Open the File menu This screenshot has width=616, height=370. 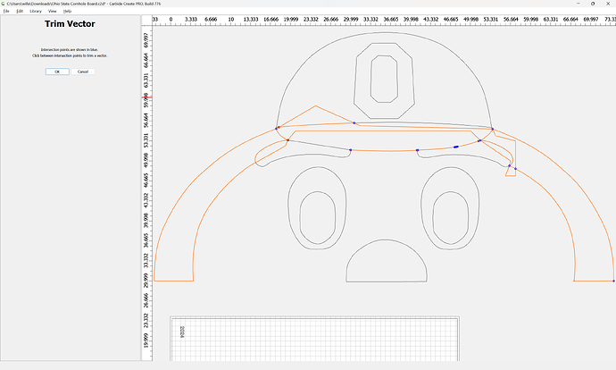[x=6, y=11]
